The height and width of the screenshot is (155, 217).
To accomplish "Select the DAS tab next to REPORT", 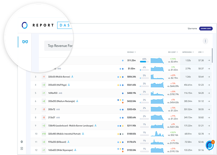I will [x=64, y=25].
